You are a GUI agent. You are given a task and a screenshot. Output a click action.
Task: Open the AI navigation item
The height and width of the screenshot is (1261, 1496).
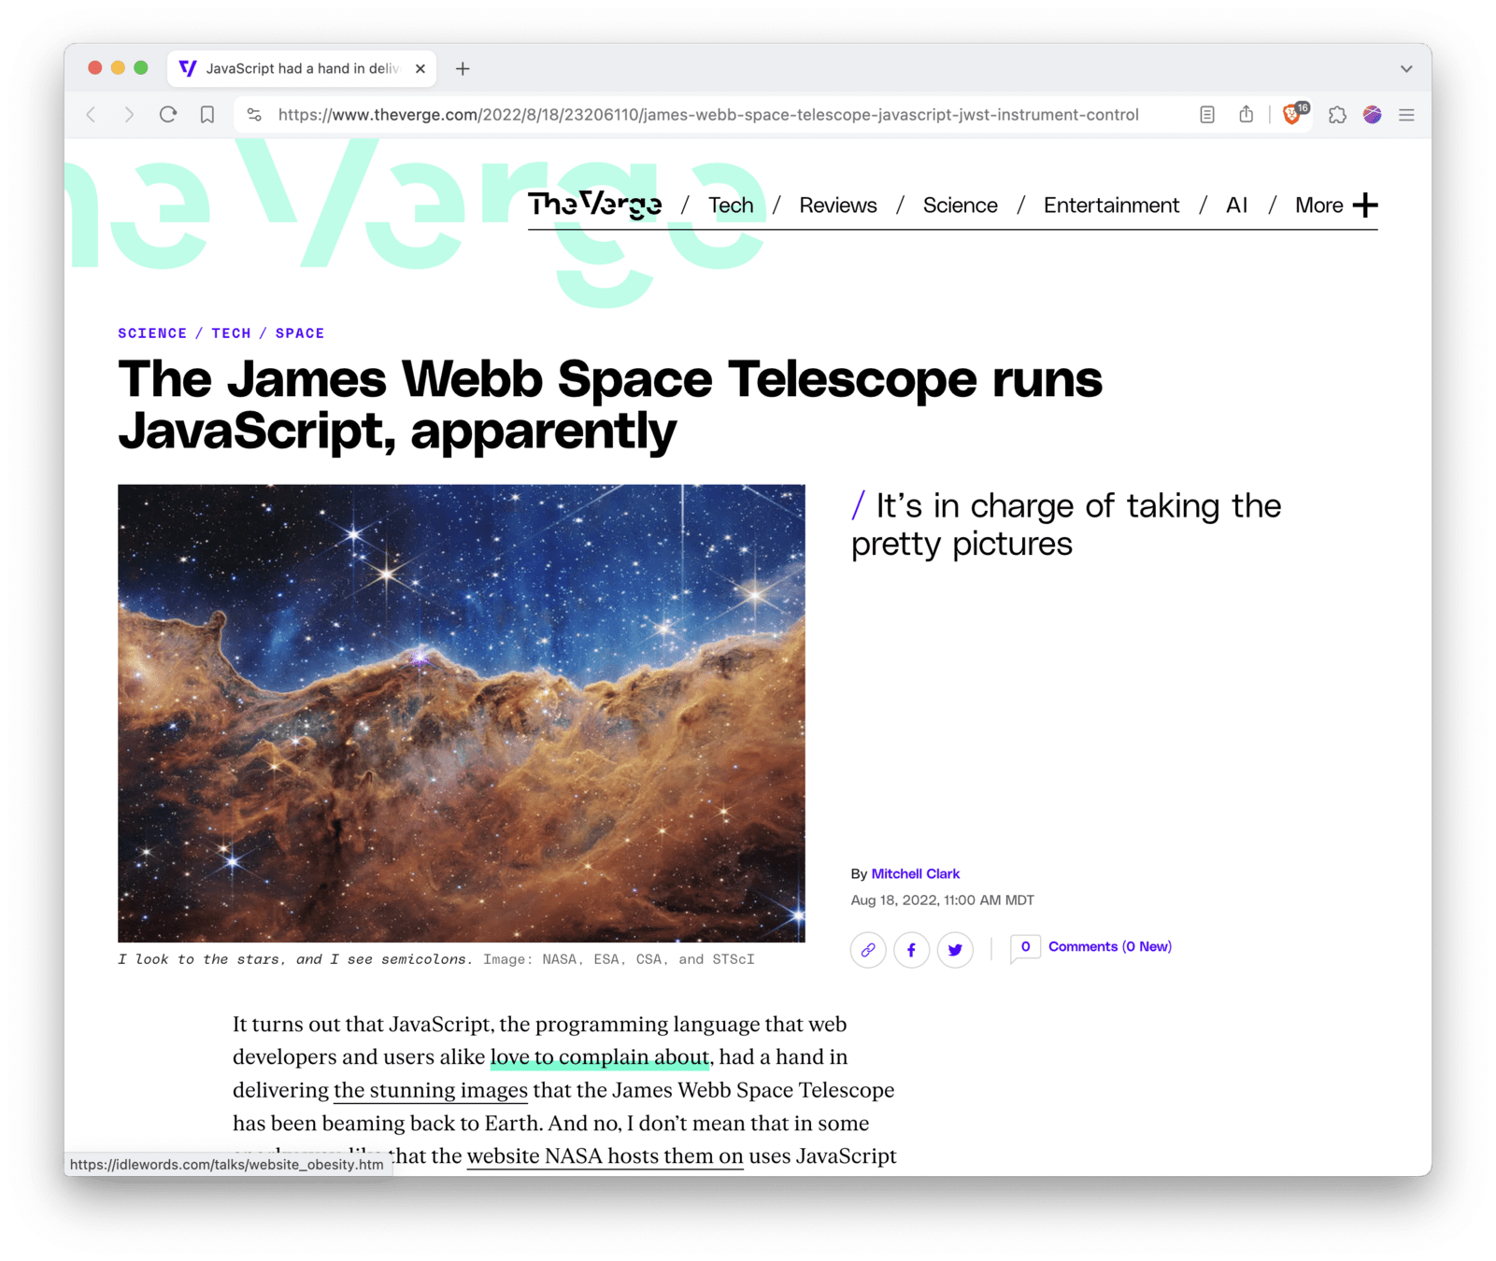[1236, 205]
